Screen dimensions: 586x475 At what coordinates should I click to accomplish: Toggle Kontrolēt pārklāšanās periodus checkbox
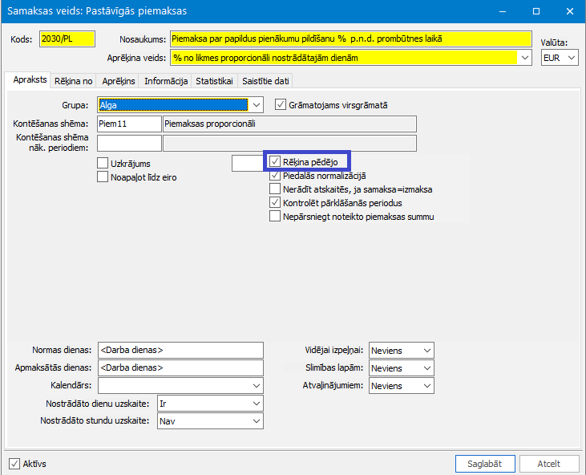(x=275, y=202)
